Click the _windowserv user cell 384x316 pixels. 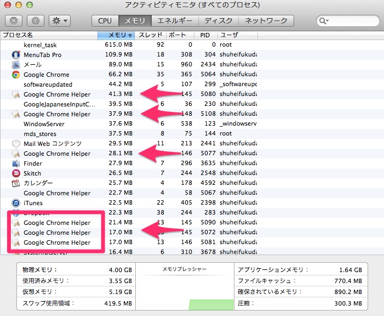pos(238,123)
